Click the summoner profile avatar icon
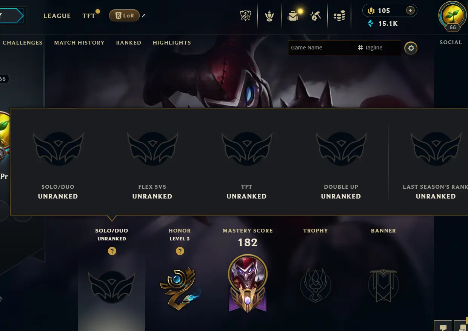Screen dimensions: 468x331 (x=453, y=16)
